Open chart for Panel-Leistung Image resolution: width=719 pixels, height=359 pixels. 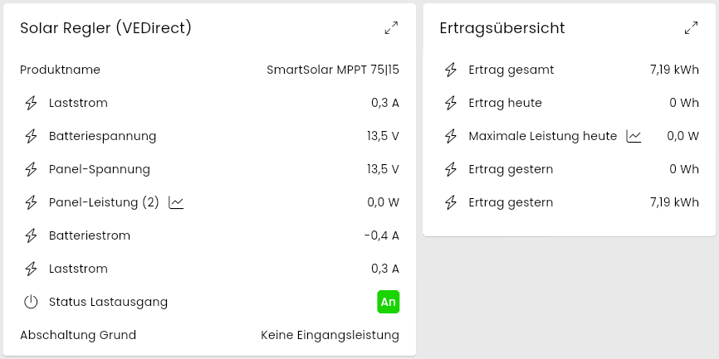pyautogui.click(x=176, y=202)
